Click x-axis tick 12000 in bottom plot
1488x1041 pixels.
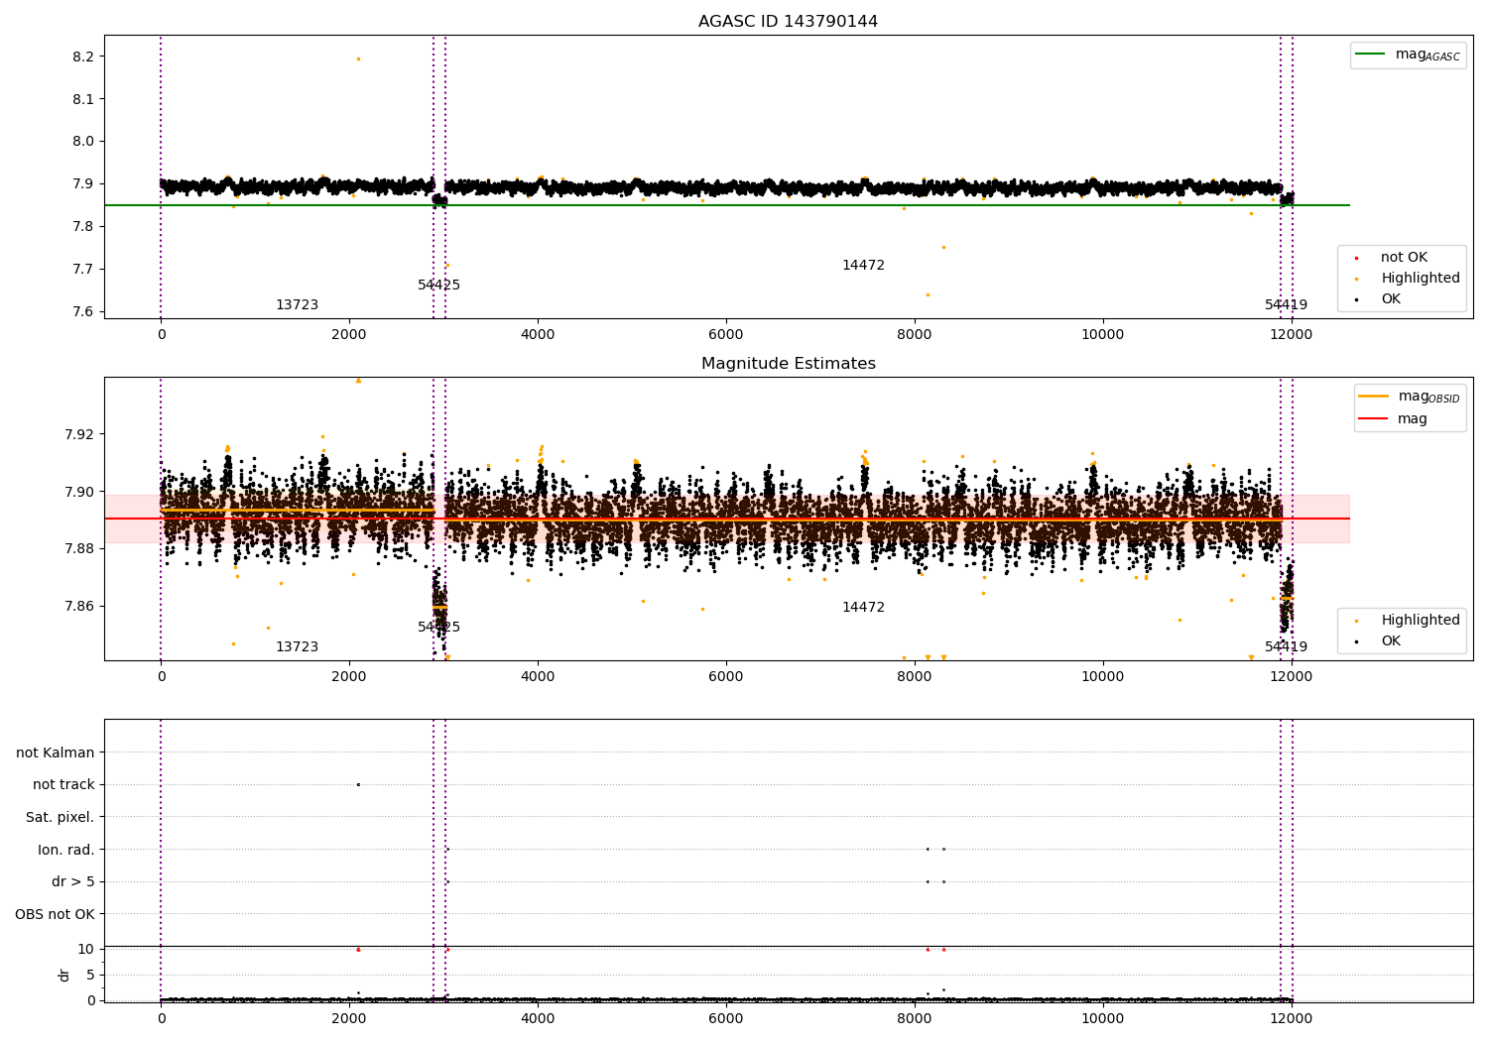click(1292, 1018)
